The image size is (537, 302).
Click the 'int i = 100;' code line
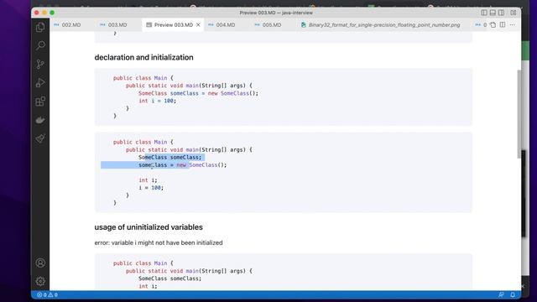click(x=157, y=101)
